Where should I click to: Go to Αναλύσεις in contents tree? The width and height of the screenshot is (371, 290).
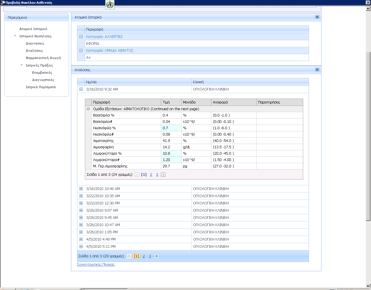34,51
